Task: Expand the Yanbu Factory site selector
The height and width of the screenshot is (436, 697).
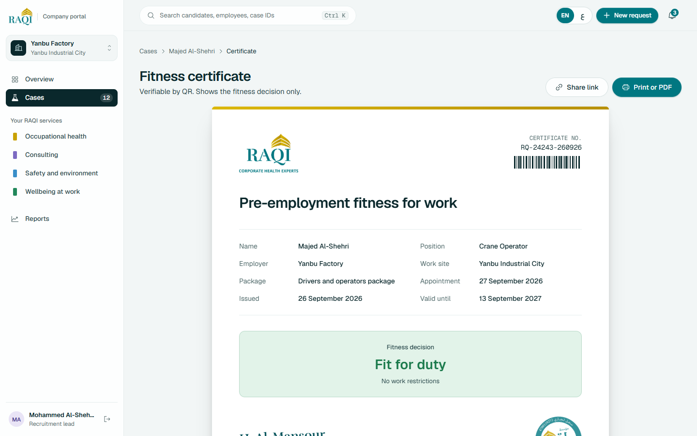Action: pos(61,48)
